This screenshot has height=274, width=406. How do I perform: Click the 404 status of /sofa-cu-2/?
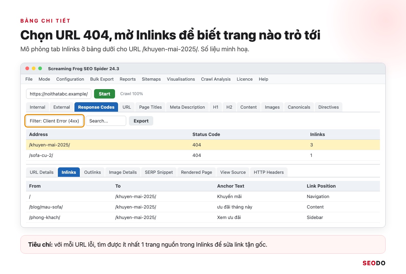[x=197, y=155]
